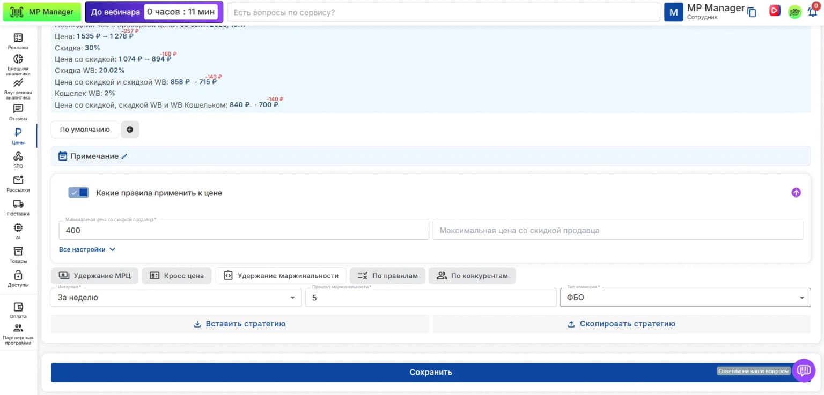The image size is (824, 395).
Task: Select the Цены ruble icon
Action: point(18,133)
